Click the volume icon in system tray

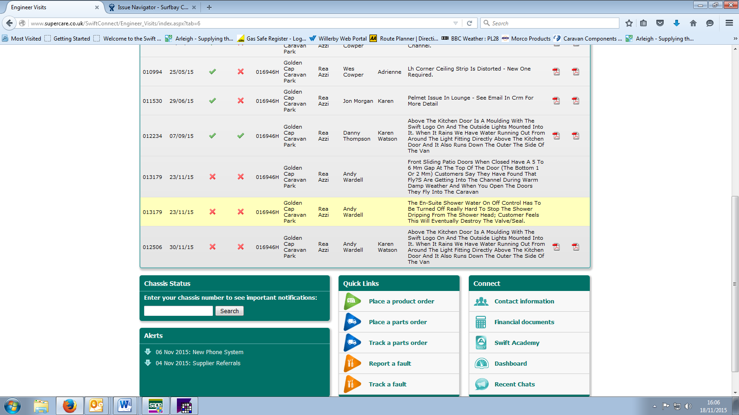coord(688,406)
